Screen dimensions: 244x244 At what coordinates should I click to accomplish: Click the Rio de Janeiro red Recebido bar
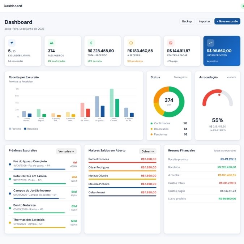click(x=88, y=113)
